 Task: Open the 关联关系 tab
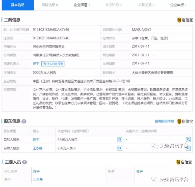tap(146, 5)
